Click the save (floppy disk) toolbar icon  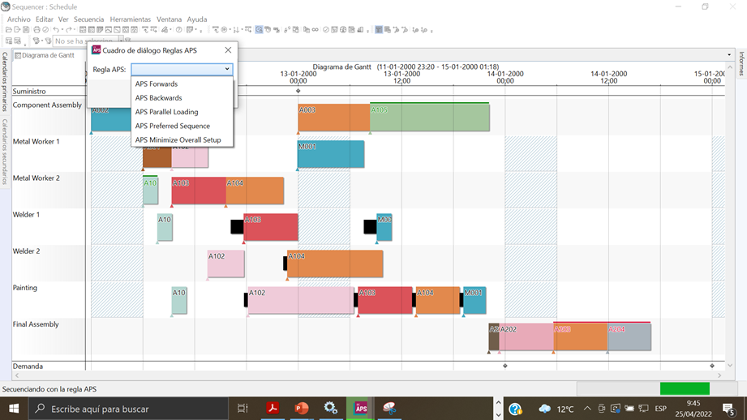tap(26, 29)
